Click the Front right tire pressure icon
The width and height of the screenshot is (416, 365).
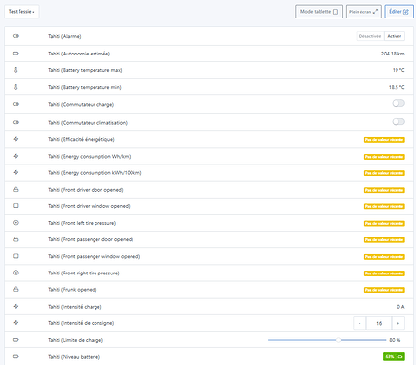pos(16,273)
